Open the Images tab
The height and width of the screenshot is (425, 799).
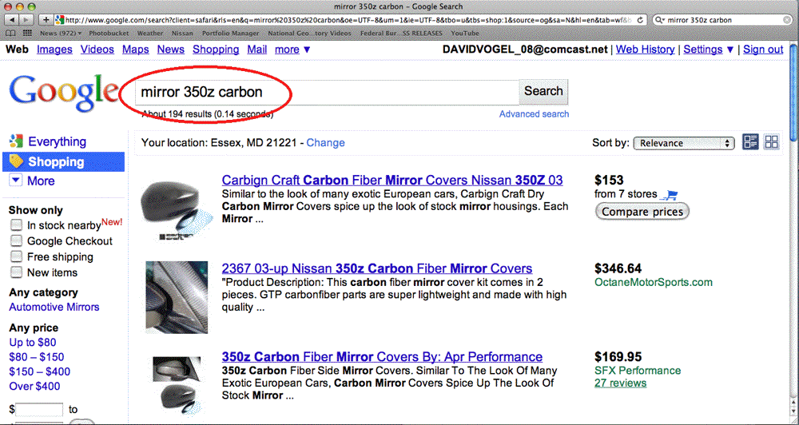click(x=54, y=50)
